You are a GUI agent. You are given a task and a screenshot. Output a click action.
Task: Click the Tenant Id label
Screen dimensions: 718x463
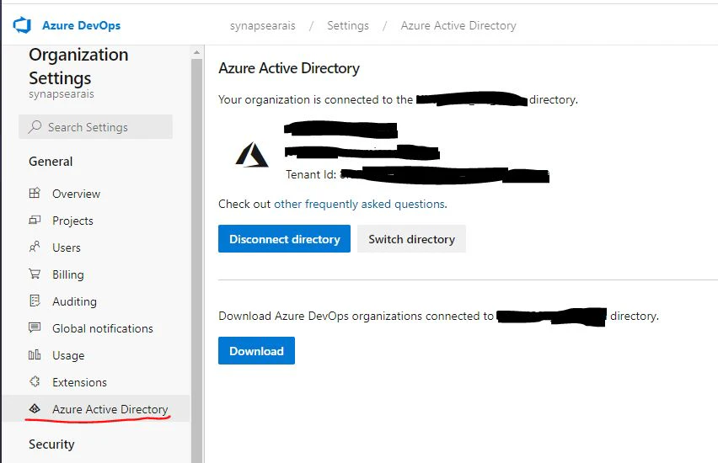click(311, 174)
